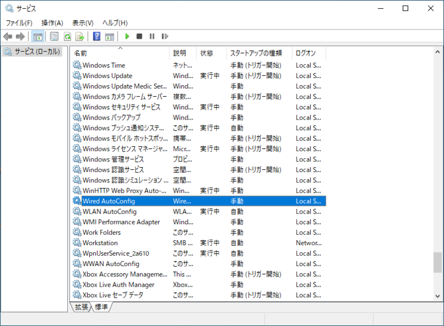The height and width of the screenshot is (326, 444).
Task: Select the Wired AutoConfig service name
Action: point(109,201)
